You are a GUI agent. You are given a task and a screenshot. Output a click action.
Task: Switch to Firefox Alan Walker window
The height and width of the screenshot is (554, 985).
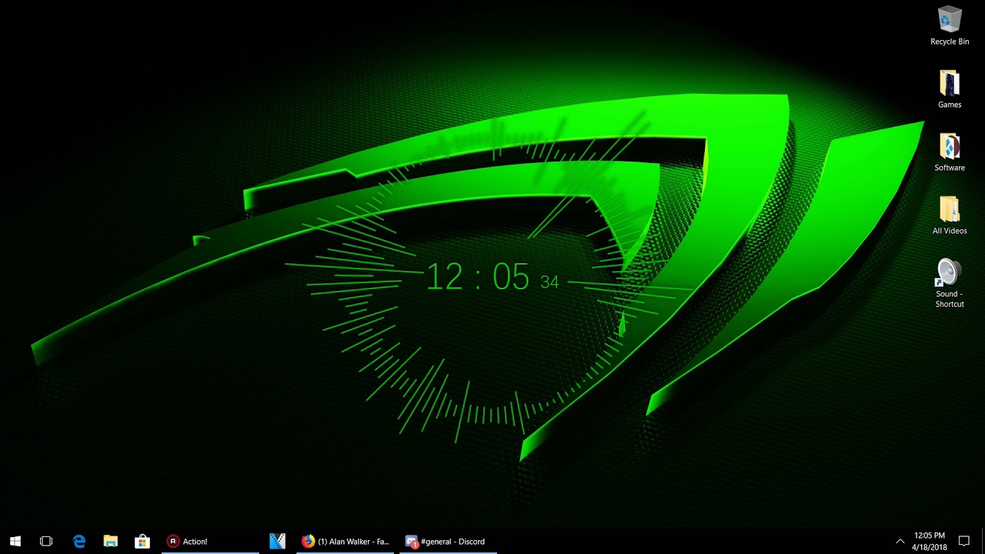346,541
